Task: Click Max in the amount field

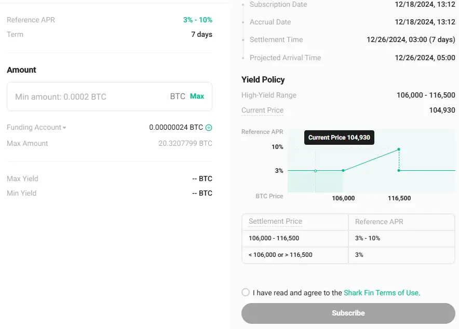Action: 197,96
